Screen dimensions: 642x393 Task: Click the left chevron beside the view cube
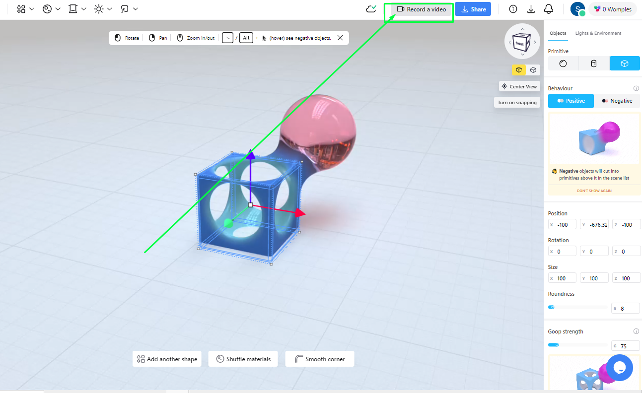[x=509, y=42]
